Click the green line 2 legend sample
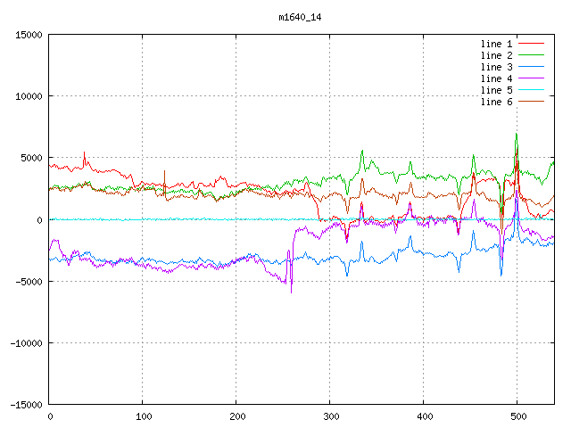Screen dimensions: 571x428 [531, 55]
